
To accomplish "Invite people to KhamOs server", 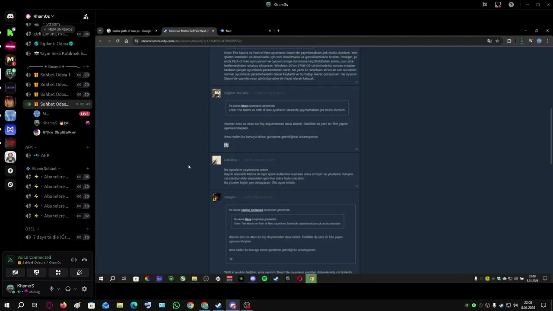I will tap(86, 16).
